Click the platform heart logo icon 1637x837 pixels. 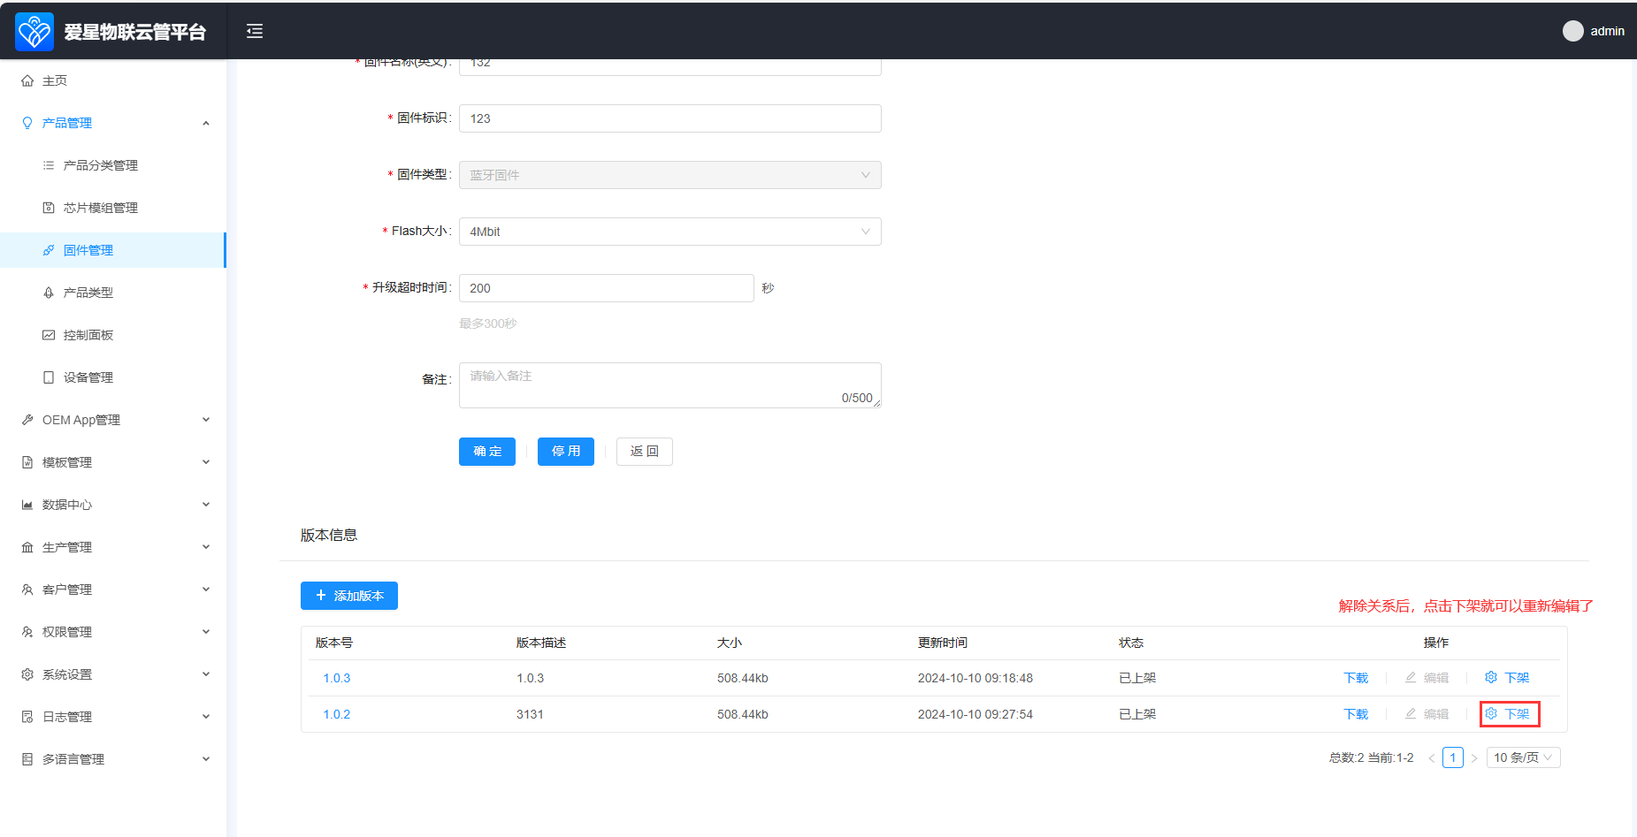[34, 32]
